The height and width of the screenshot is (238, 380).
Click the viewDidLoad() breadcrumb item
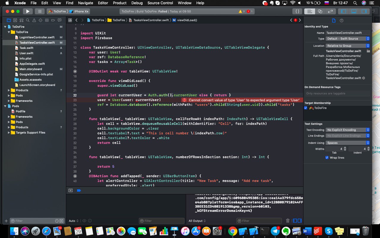pos(185,20)
